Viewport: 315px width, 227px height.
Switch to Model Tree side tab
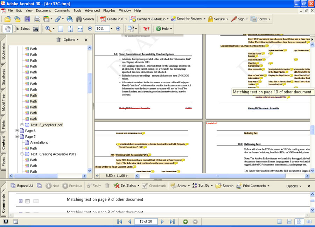3,102
